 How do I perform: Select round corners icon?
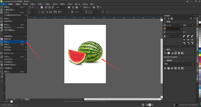[x=188, y=36]
